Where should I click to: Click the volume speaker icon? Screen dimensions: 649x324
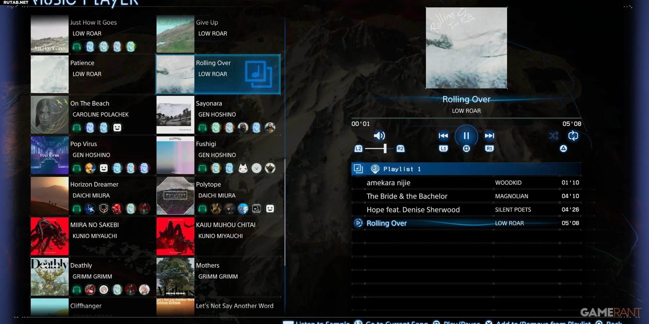tap(379, 135)
